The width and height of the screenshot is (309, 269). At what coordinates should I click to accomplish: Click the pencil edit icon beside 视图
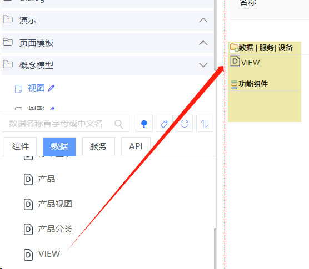click(51, 88)
